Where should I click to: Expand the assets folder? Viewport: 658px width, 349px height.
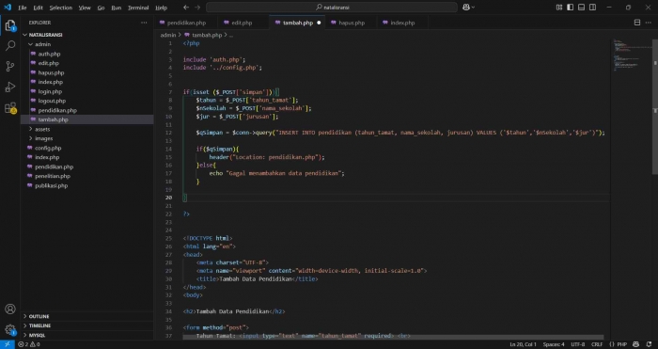pyautogui.click(x=30, y=129)
